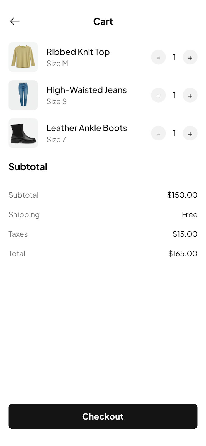Click the Size M label
Image resolution: width=206 pixels, height=446 pixels.
[57, 64]
